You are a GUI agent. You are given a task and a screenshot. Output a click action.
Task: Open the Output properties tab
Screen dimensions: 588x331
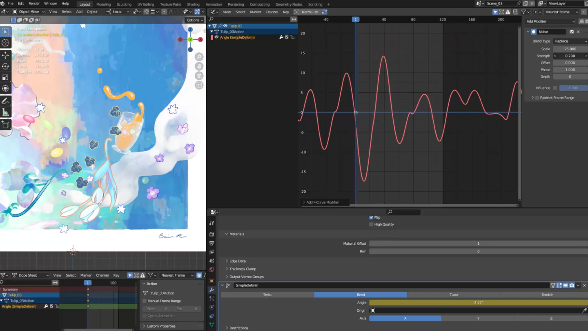click(x=212, y=243)
